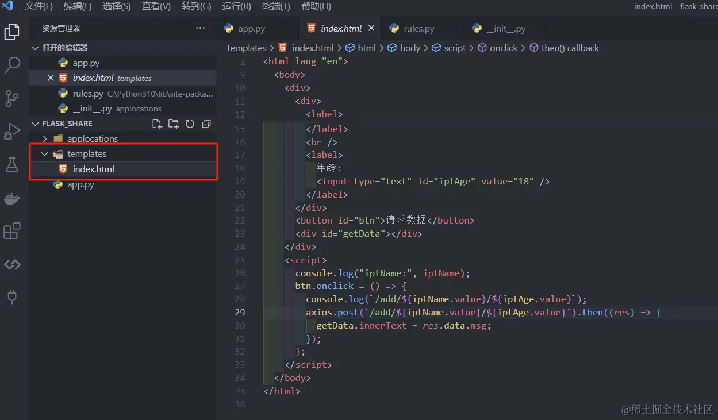Open the Docker view in activity bar
Screen dimensions: 718x420
click(12, 199)
